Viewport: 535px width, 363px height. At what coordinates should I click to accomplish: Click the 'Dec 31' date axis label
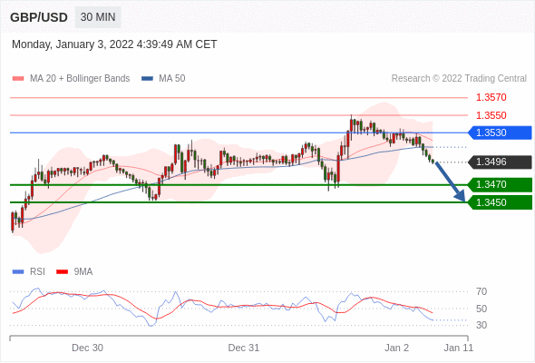coord(244,348)
